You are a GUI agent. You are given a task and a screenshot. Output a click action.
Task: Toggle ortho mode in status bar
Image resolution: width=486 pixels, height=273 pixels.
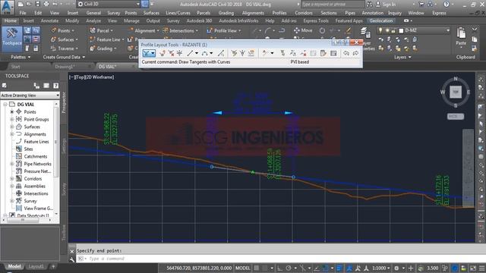point(279,268)
